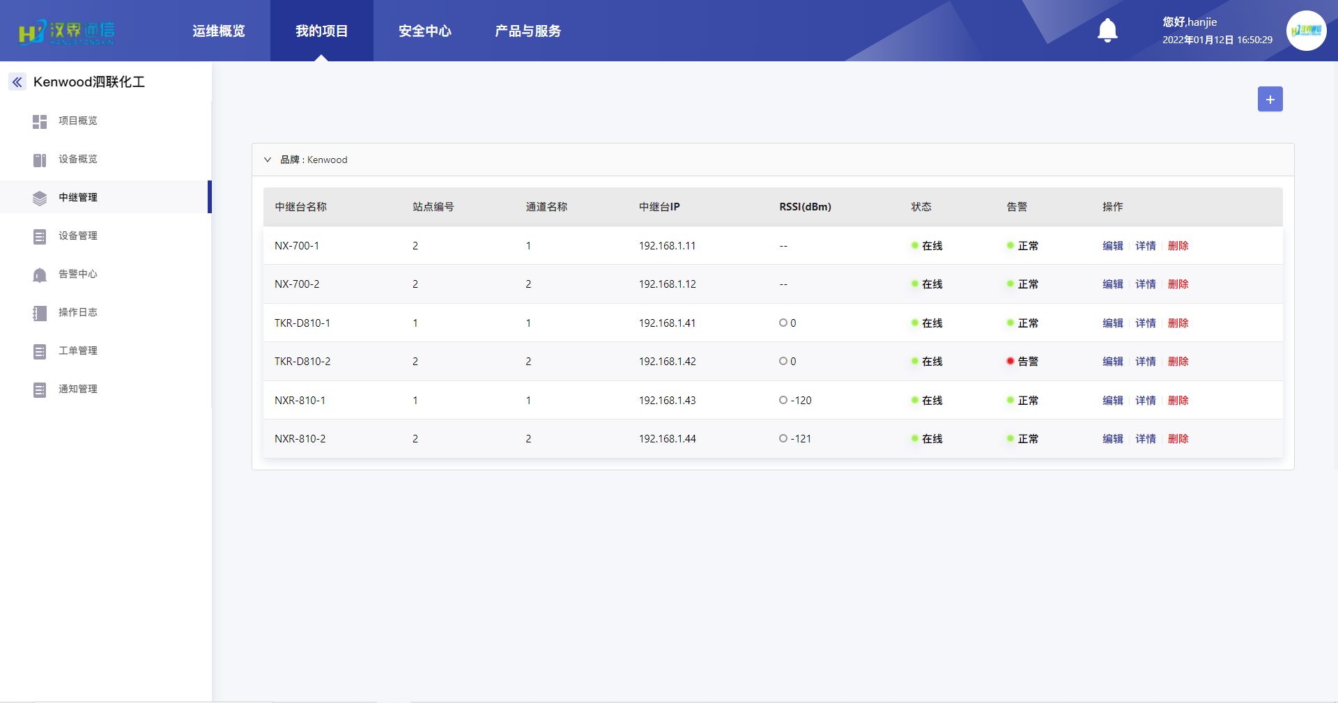Open 安全中心 top tab
1338x703 pixels.
coord(425,31)
